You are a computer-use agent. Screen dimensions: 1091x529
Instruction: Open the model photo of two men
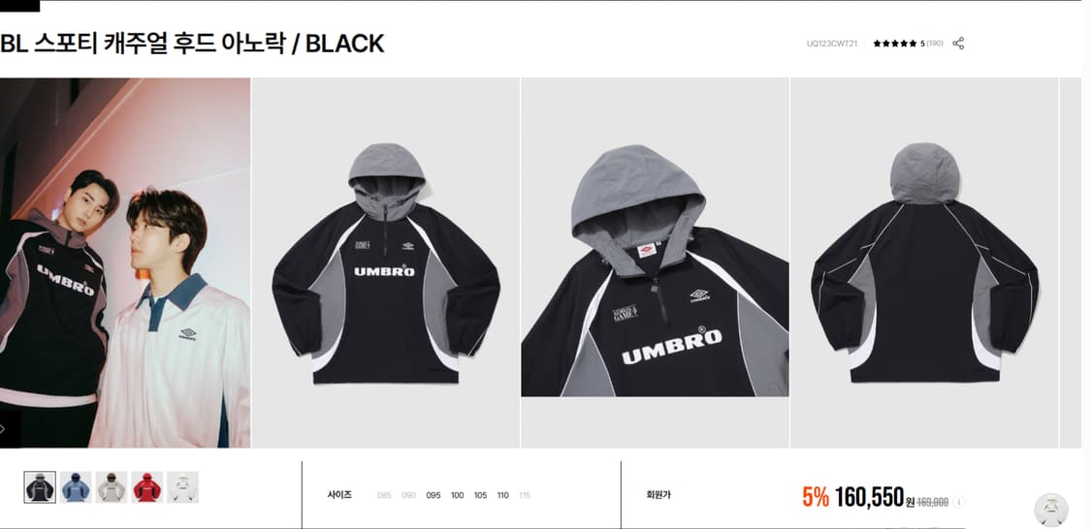[x=125, y=263]
